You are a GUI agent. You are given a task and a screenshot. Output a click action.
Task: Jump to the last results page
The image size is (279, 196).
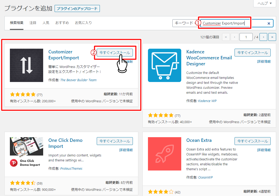(x=272, y=37)
